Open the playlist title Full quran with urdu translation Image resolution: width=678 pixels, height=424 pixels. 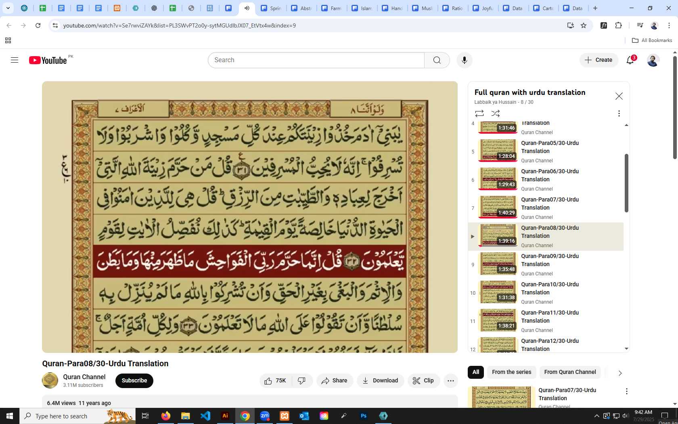coord(530,92)
